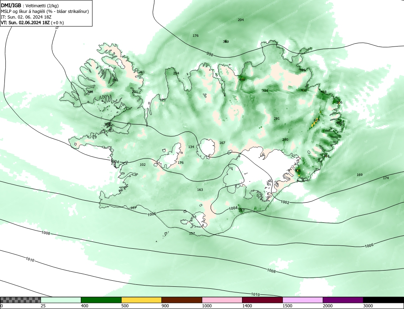This screenshot has height=309, width=404.
Task: Click the map value '254'
Action: click(x=176, y=73)
